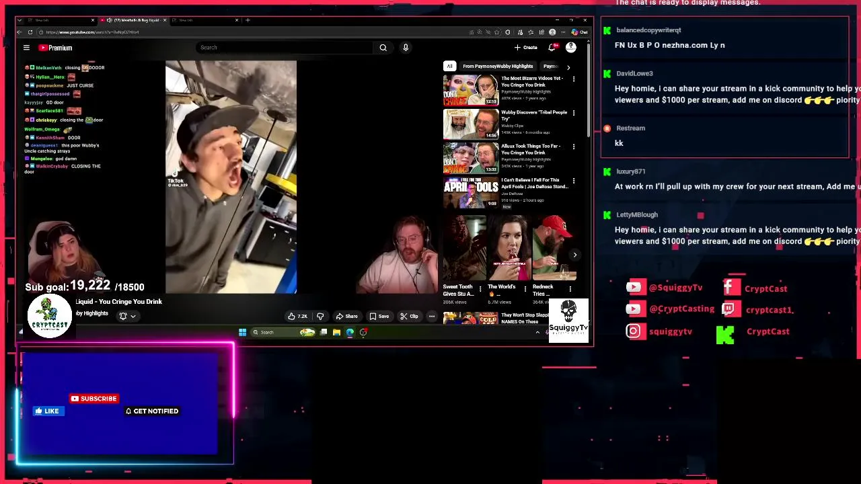The width and height of the screenshot is (861, 484).
Task: Close the active YouTube browser tab
Action: [164, 20]
